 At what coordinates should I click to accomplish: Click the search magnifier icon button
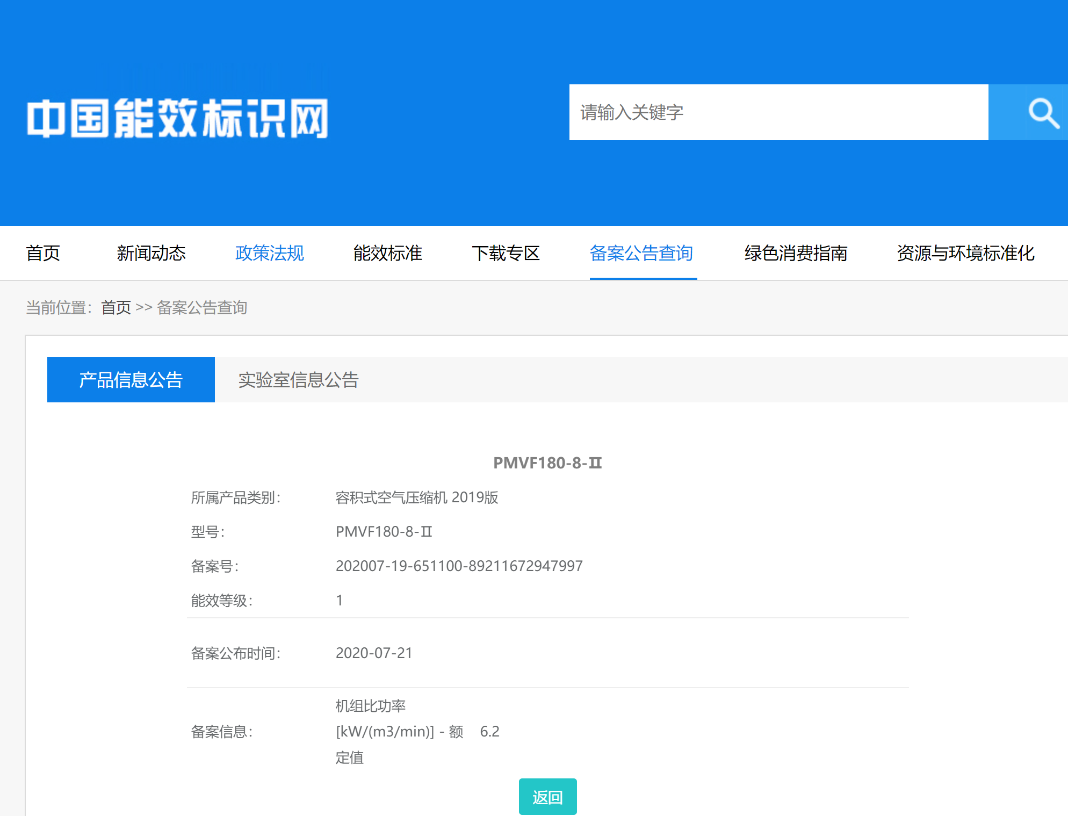click(x=1028, y=112)
